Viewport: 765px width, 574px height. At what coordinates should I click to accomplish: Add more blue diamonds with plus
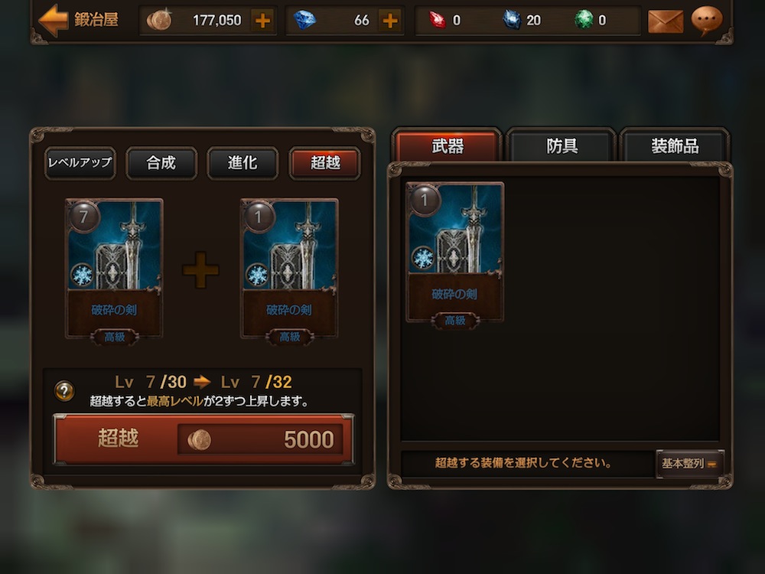[390, 21]
